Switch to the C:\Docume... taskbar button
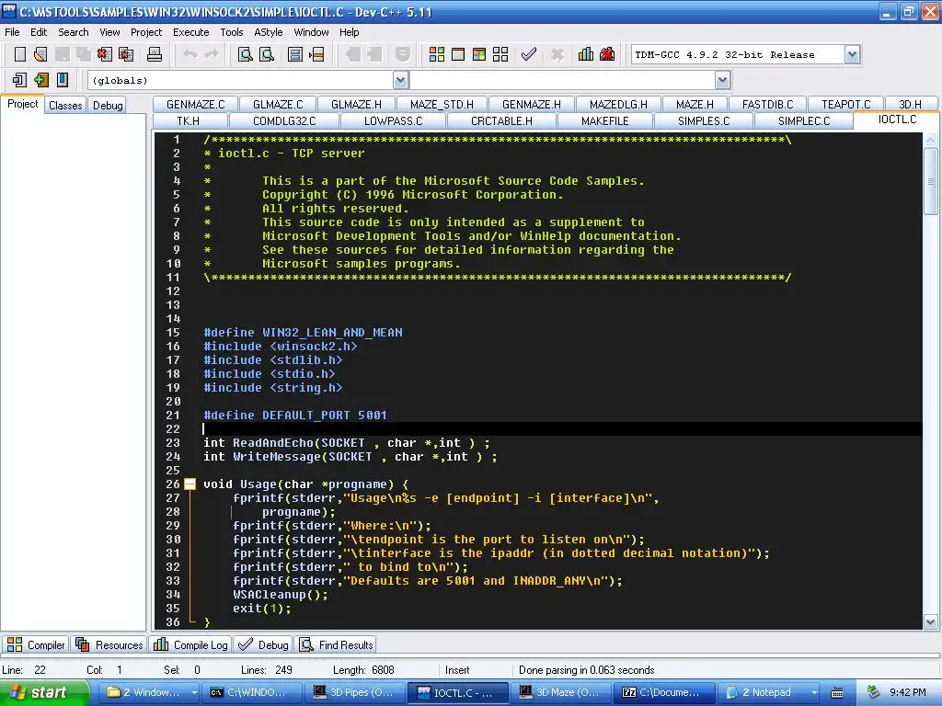The image size is (942, 706). coord(664,693)
